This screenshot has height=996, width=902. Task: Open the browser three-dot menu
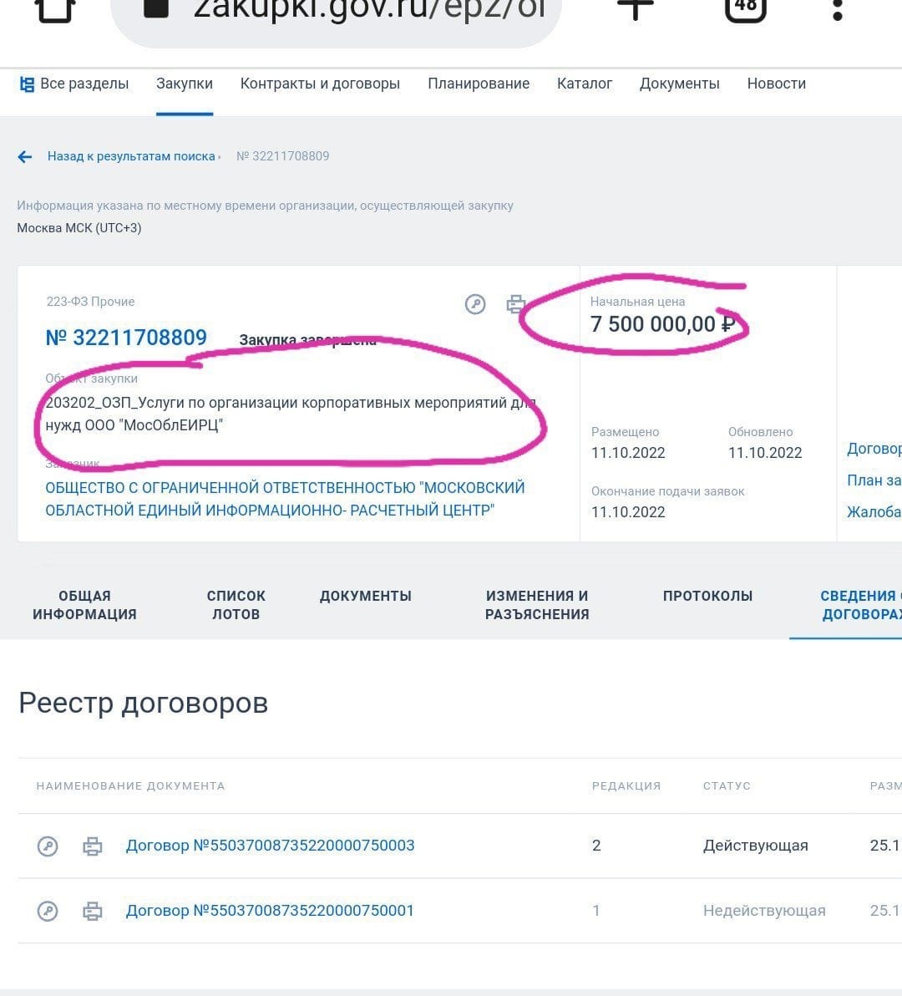coord(838,8)
